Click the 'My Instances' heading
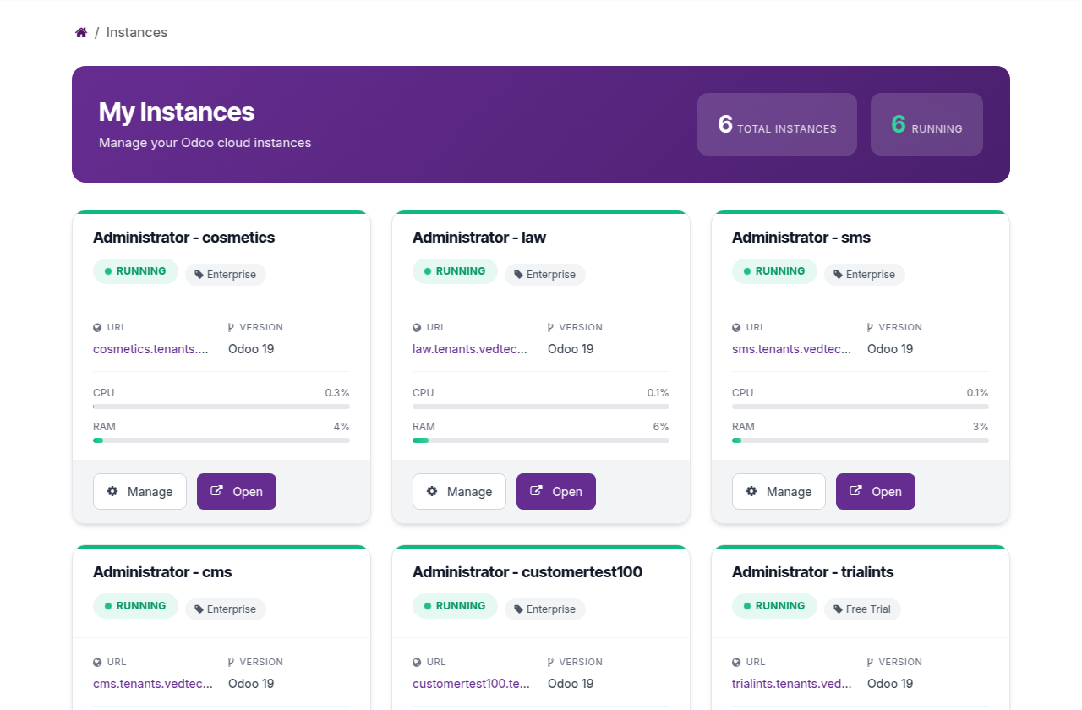 click(177, 112)
